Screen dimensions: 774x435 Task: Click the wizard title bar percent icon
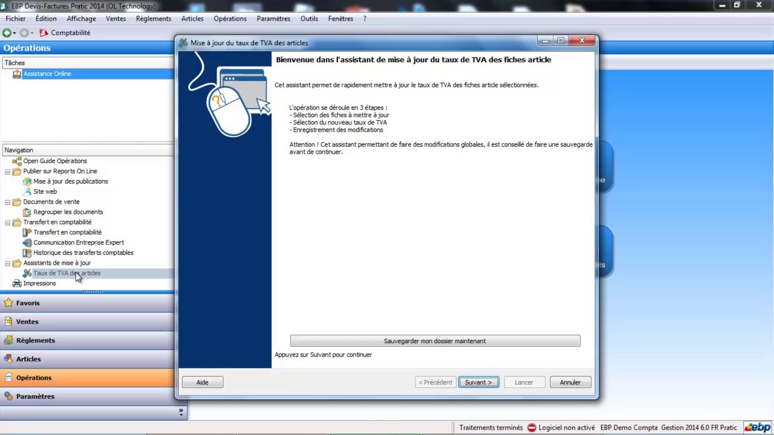tap(184, 43)
